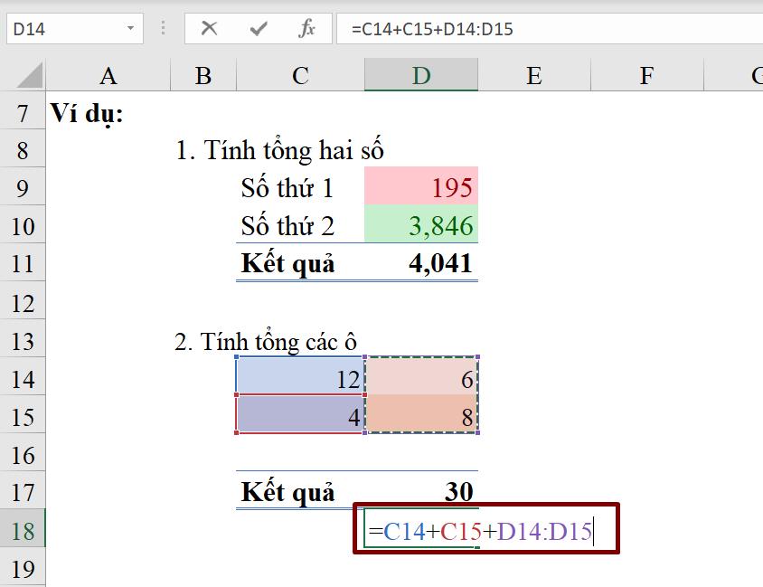Click the blue cell containing 12
This screenshot has height=587, width=763.
[x=298, y=379]
